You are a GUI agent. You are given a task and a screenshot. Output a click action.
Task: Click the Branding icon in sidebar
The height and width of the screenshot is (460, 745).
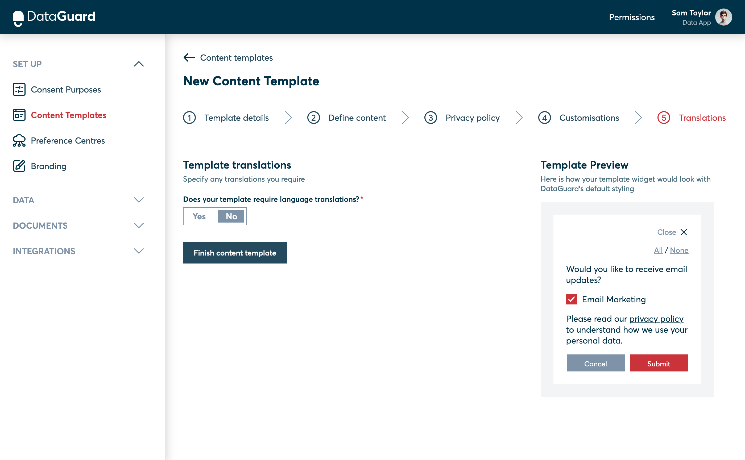19,166
